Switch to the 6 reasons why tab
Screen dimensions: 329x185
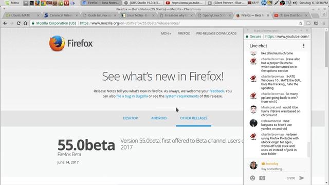(176, 15)
